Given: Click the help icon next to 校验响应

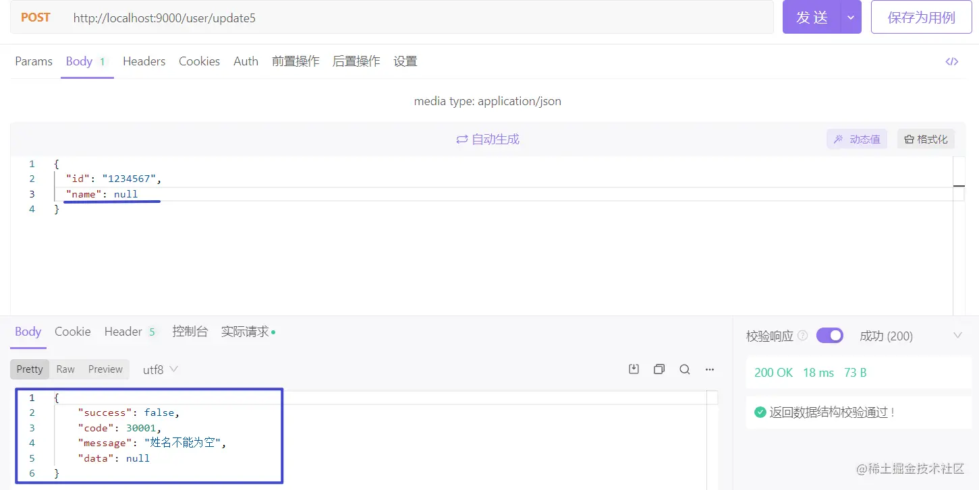Looking at the screenshot, I should tap(803, 336).
